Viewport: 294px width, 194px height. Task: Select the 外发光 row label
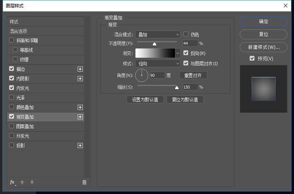coord(23,136)
